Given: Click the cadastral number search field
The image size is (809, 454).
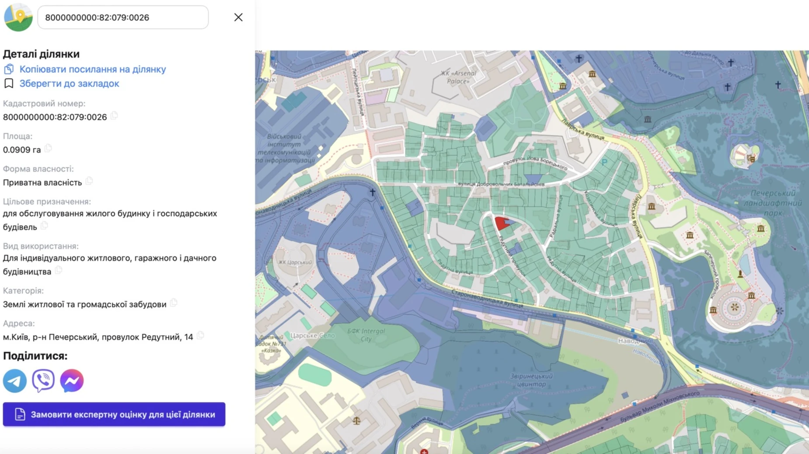Looking at the screenshot, I should pyautogui.click(x=123, y=17).
